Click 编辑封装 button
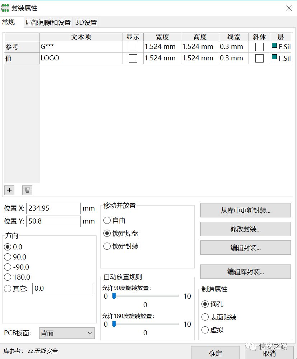The height and width of the screenshot is (359, 297). [x=246, y=248]
